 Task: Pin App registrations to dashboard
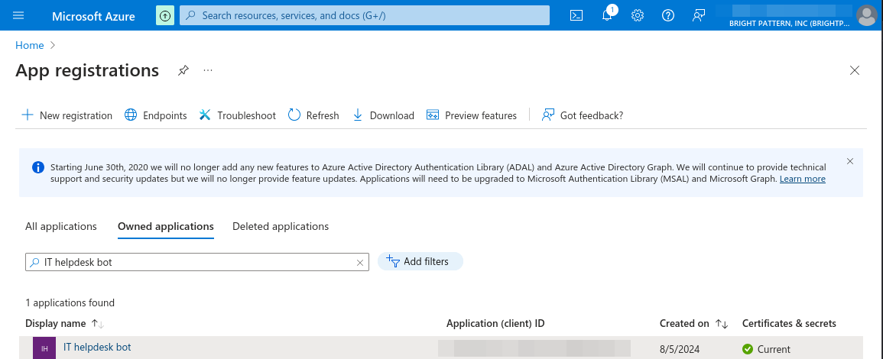click(x=183, y=70)
